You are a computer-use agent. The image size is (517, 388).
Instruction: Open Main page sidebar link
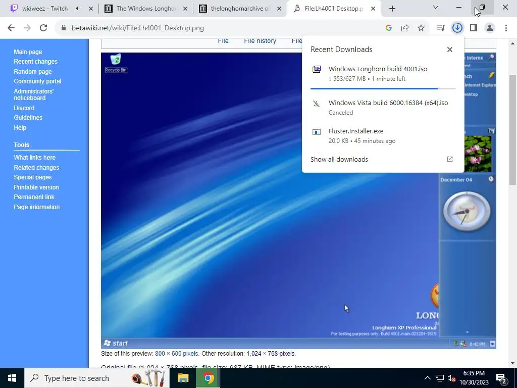28,52
